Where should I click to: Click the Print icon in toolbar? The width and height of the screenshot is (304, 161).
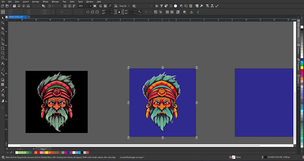(28, 6)
